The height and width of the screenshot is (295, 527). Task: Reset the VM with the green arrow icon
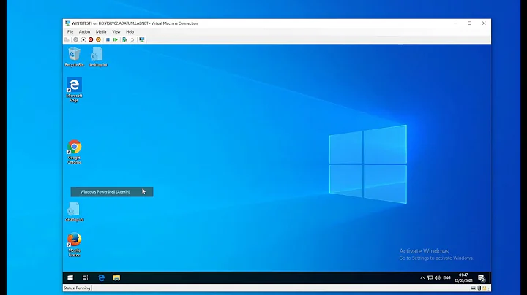[x=116, y=39]
